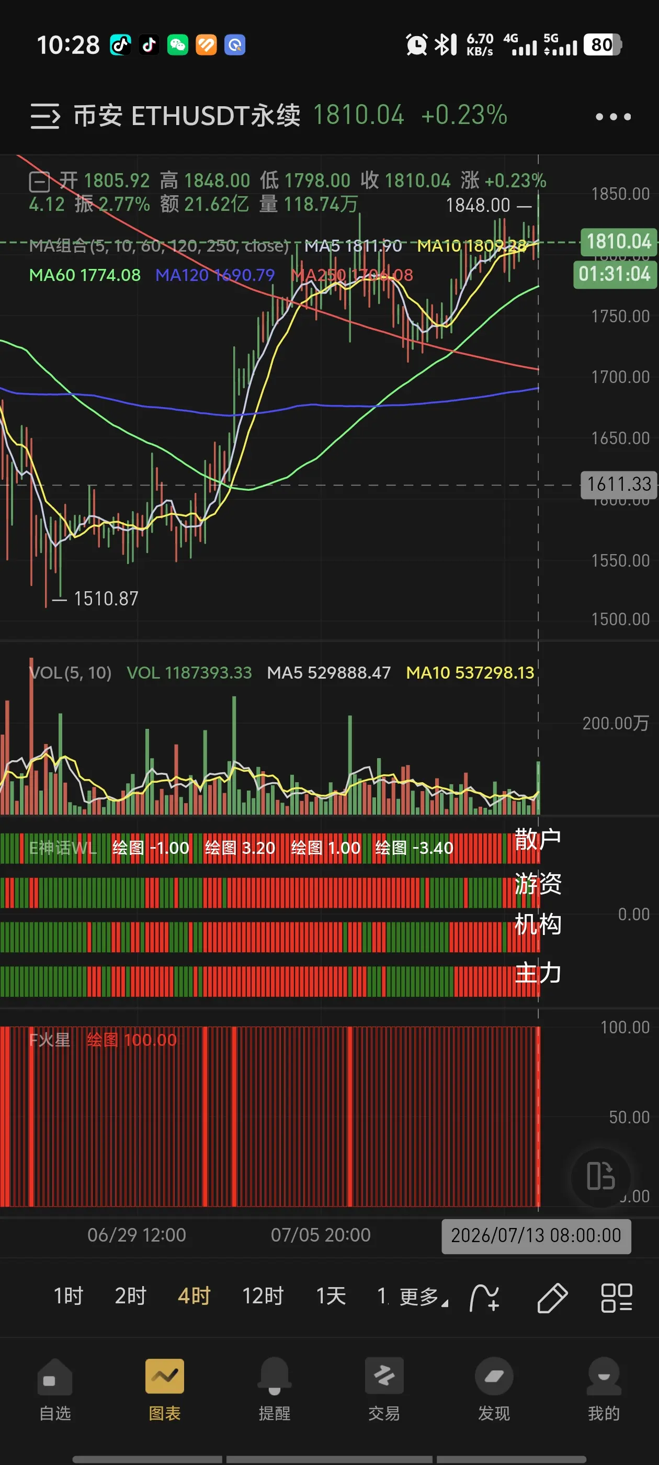Go to 图表 tab in bottom navigation
Screen dimensions: 659x1465
(164, 1389)
